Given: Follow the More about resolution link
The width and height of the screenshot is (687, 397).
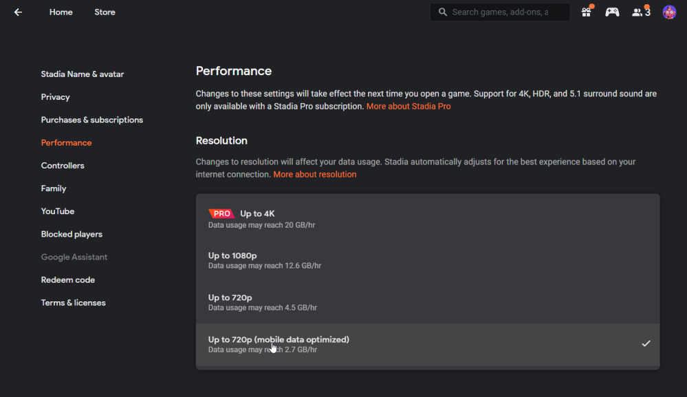Looking at the screenshot, I should (x=315, y=175).
